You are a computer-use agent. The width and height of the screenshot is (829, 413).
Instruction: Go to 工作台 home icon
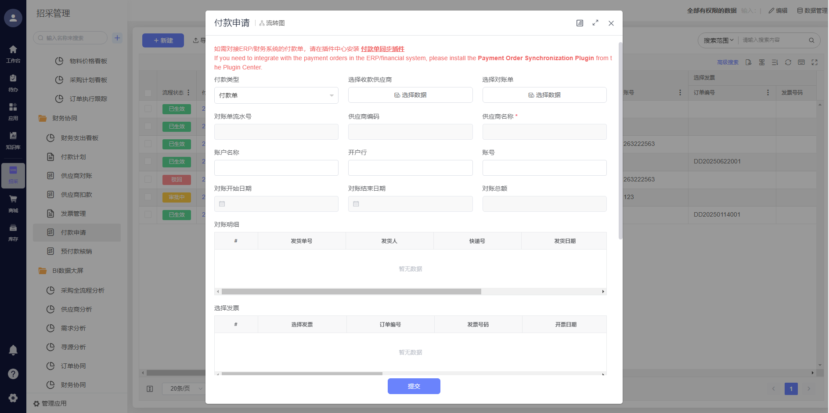[x=13, y=53]
